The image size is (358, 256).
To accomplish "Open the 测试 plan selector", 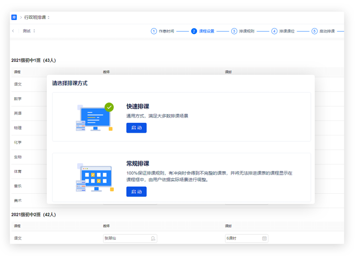I will tap(29, 31).
